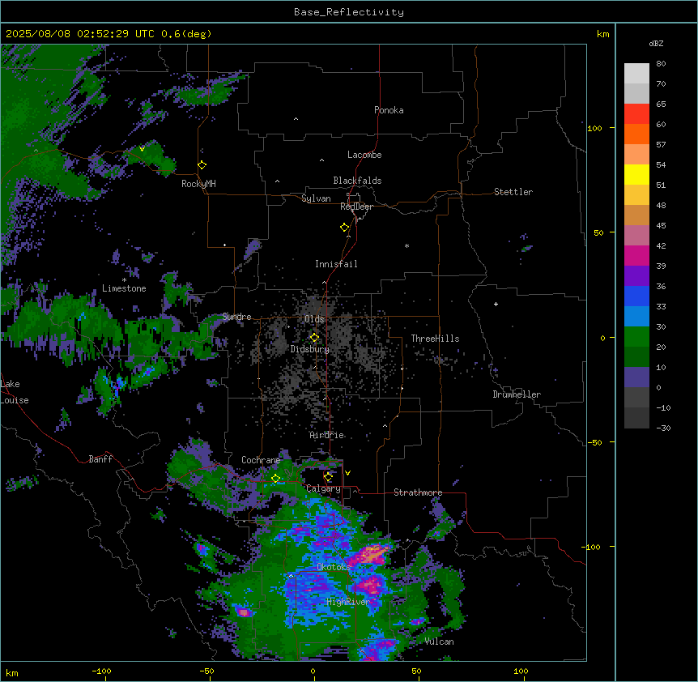Select the Vulcan label
Image resolution: width=698 pixels, height=682 pixels.
point(439,642)
